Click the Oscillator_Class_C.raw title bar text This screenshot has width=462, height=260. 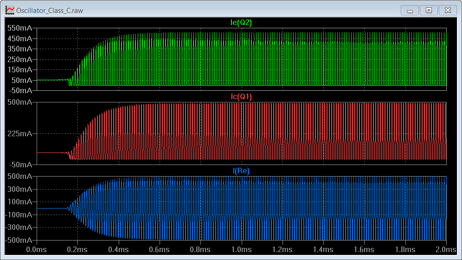[x=50, y=10]
